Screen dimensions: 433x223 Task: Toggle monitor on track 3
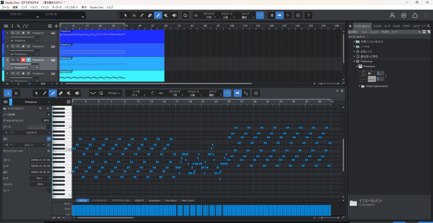point(29,60)
